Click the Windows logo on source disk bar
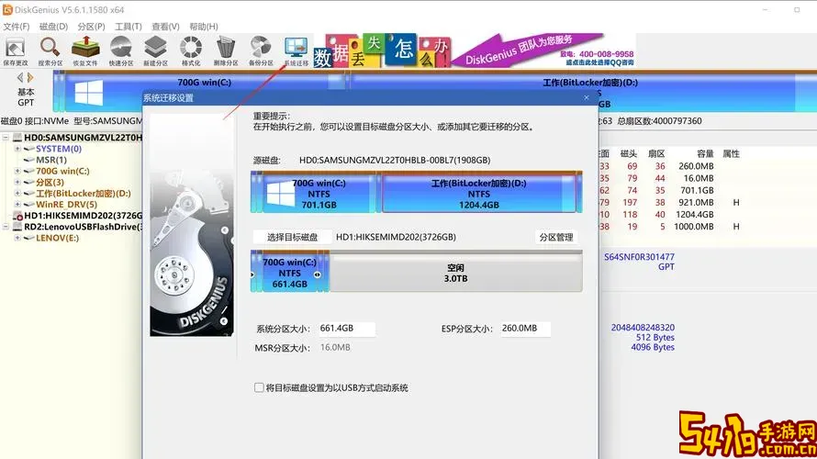The width and height of the screenshot is (817, 459). 280,194
